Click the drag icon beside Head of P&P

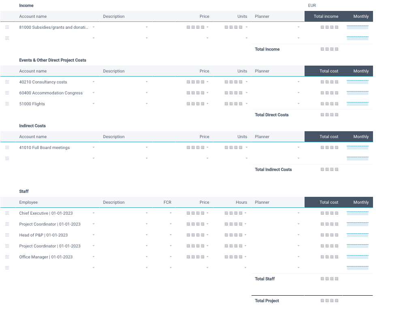click(7, 234)
